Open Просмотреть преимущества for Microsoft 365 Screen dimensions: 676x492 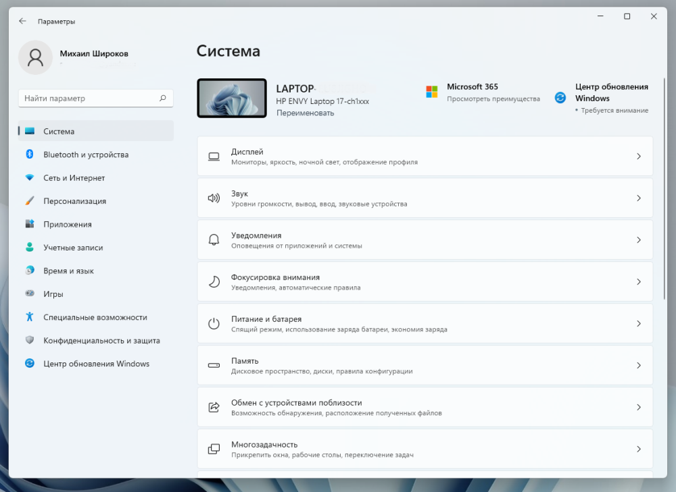point(493,99)
